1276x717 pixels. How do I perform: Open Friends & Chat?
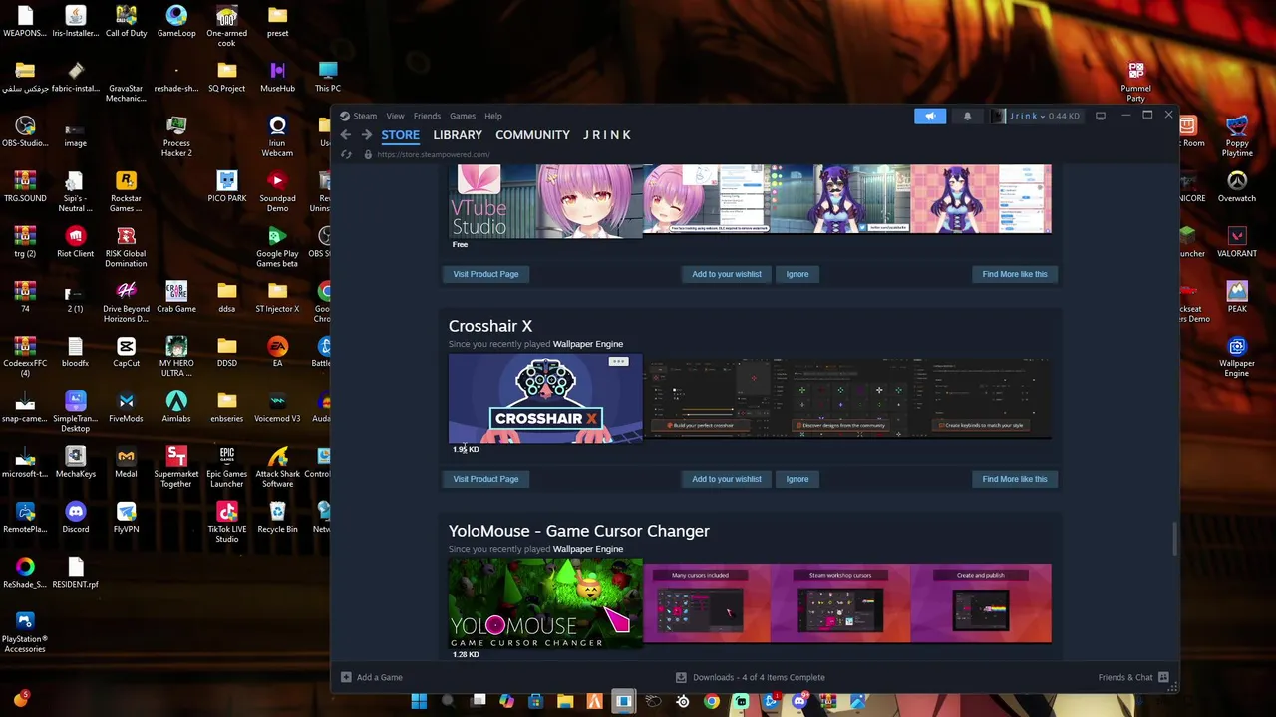pos(1133,677)
